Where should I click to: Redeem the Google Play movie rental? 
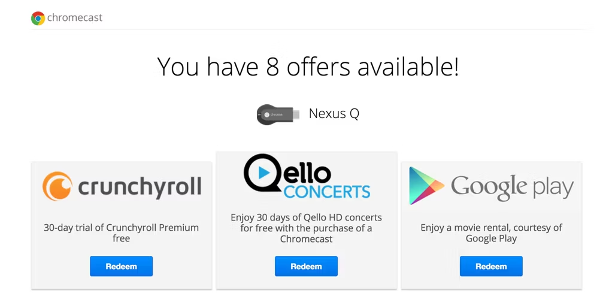[491, 267]
